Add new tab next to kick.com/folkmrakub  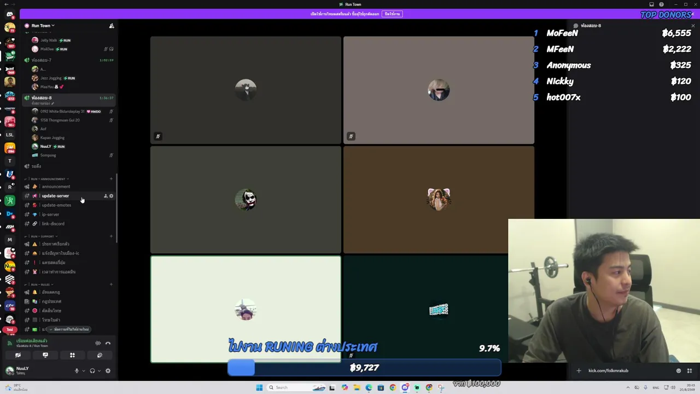click(x=579, y=371)
